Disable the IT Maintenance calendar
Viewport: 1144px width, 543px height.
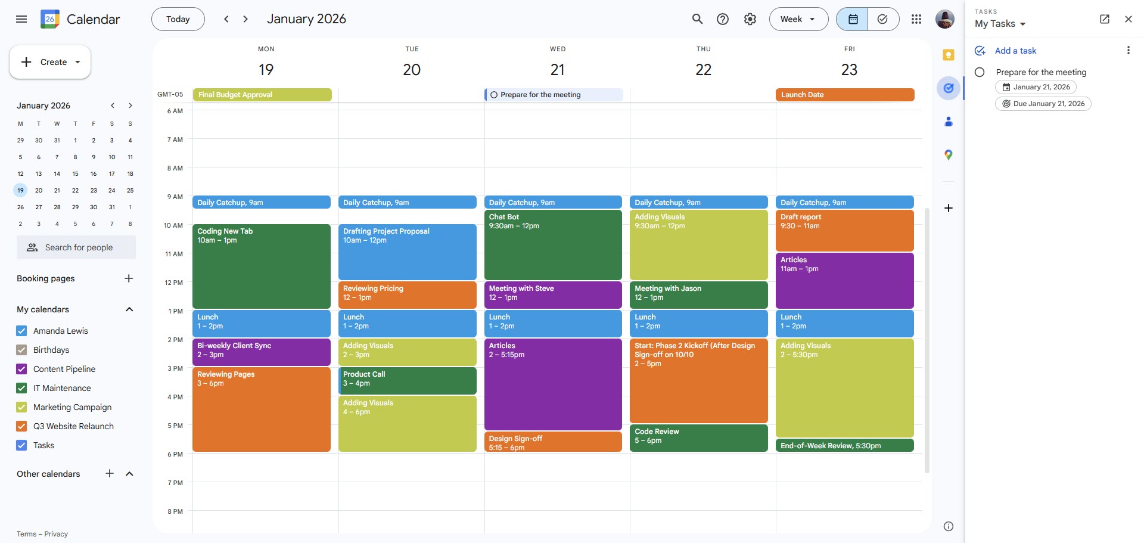pyautogui.click(x=21, y=388)
